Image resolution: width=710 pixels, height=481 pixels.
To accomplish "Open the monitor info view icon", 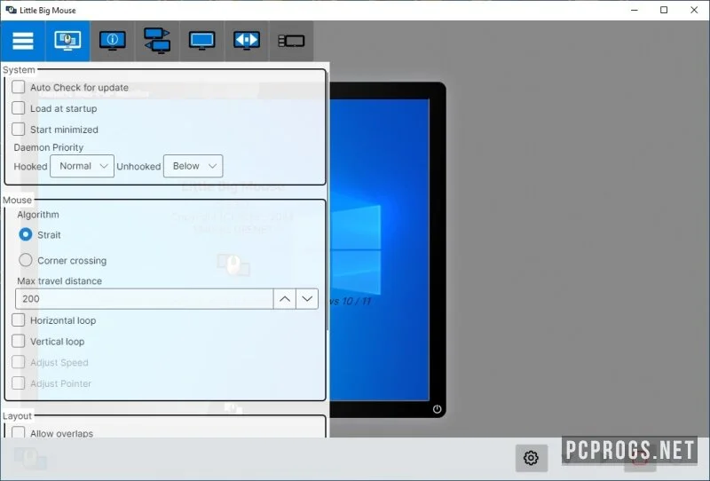I will (113, 41).
